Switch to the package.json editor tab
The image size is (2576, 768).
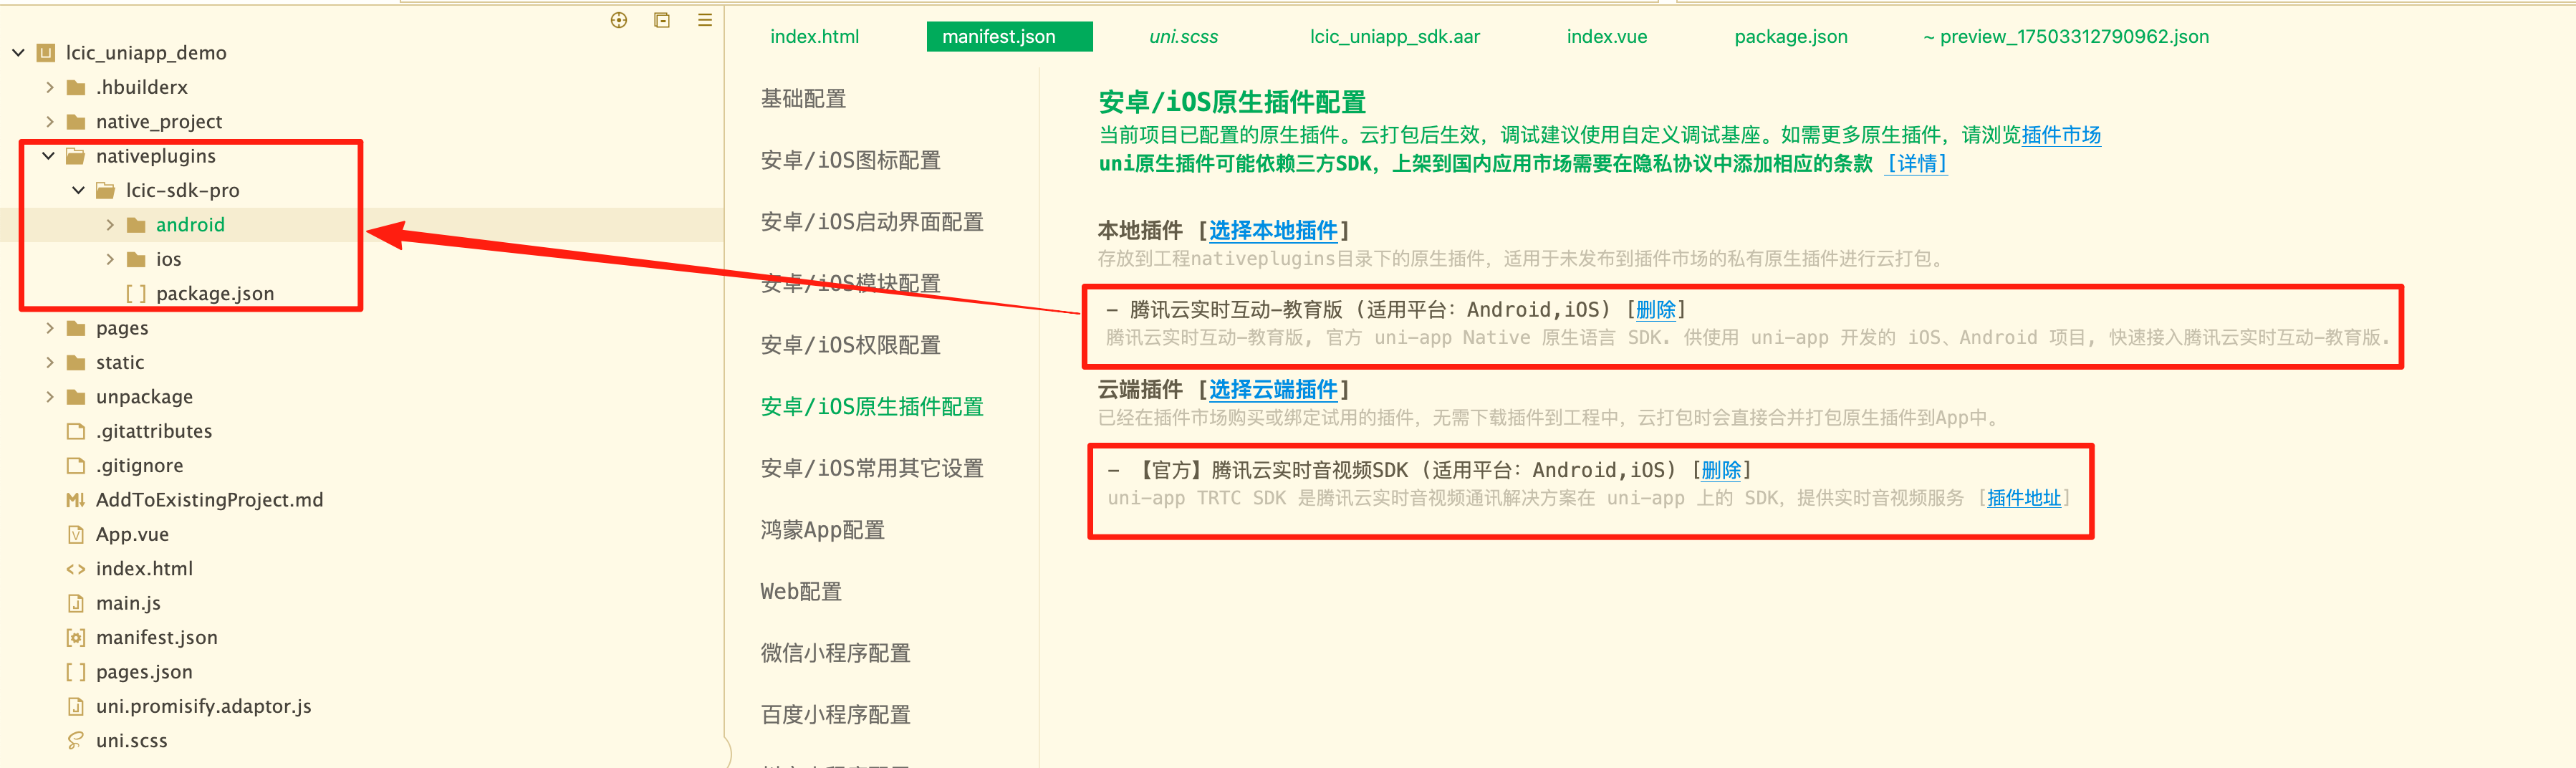click(1790, 37)
